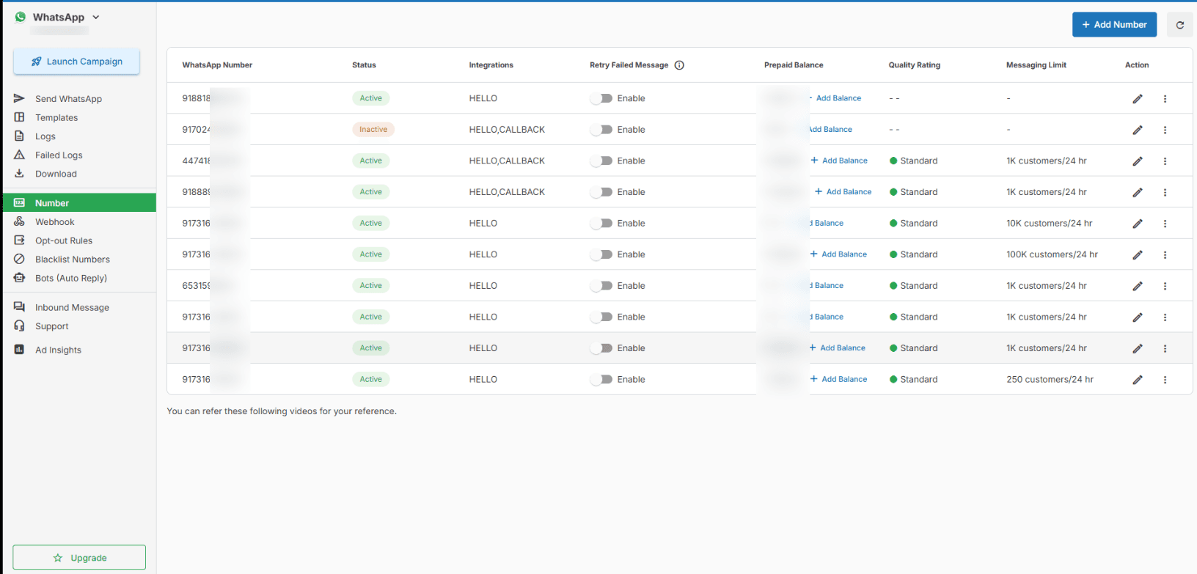
Task: Enable retry toggle on the 10K customers row
Action: (x=601, y=224)
